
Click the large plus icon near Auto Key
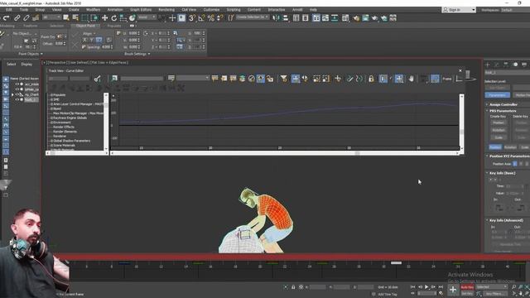click(453, 290)
